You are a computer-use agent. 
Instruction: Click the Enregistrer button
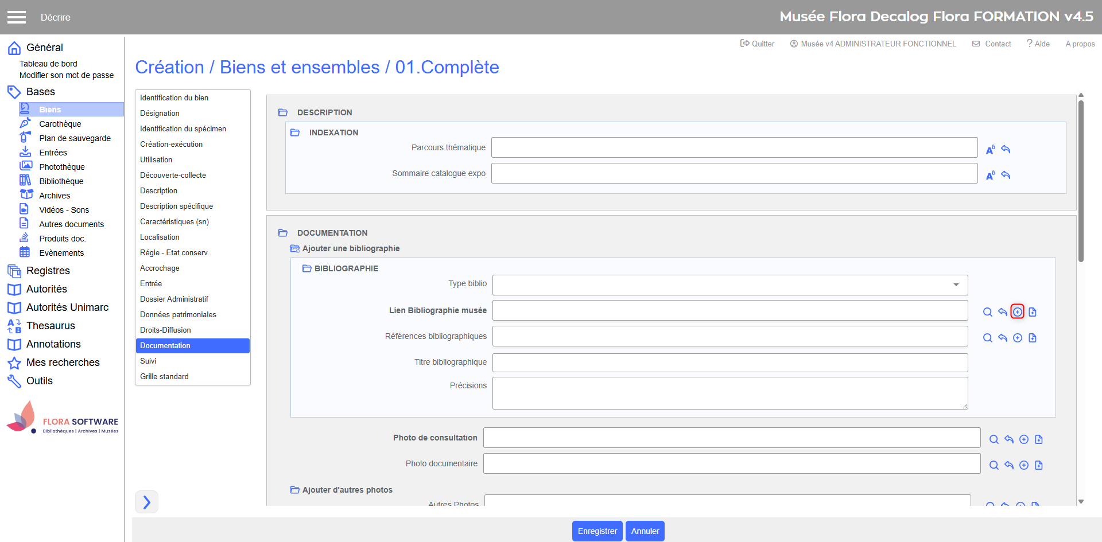(x=597, y=531)
